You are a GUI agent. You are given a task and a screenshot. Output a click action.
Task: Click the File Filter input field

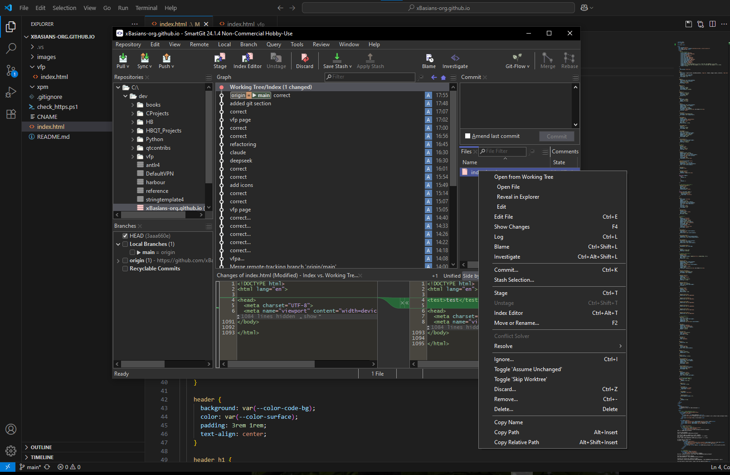502,152
